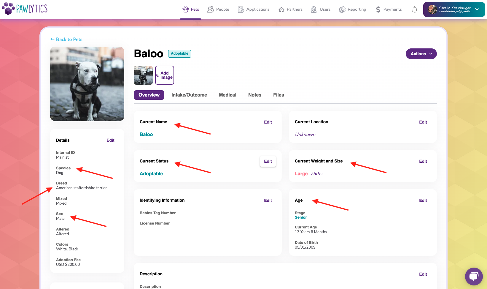Expand the Actions dropdown

coord(421,54)
